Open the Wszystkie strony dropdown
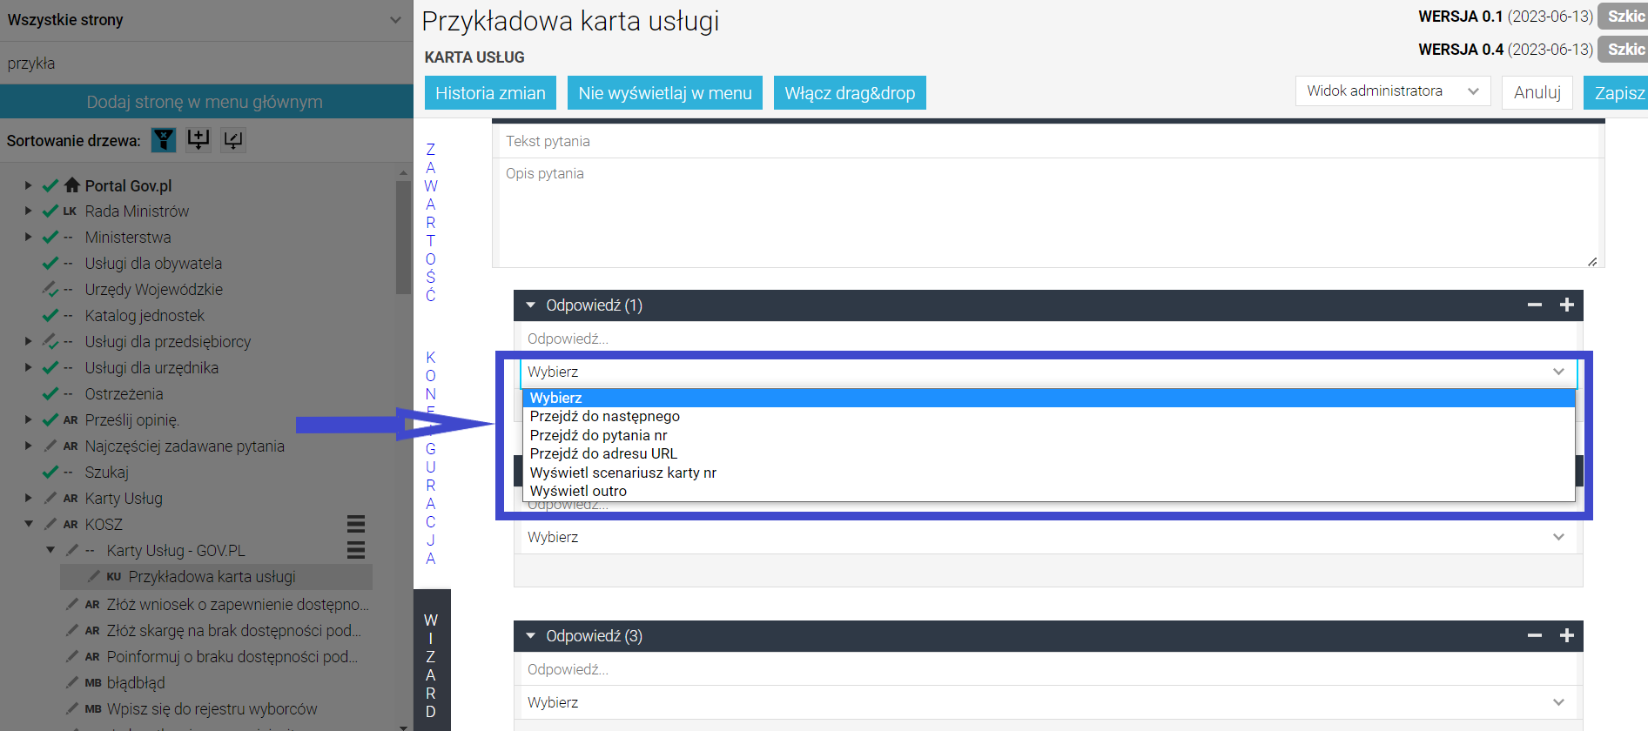Viewport: 1648px width, 731px height. coord(206,20)
